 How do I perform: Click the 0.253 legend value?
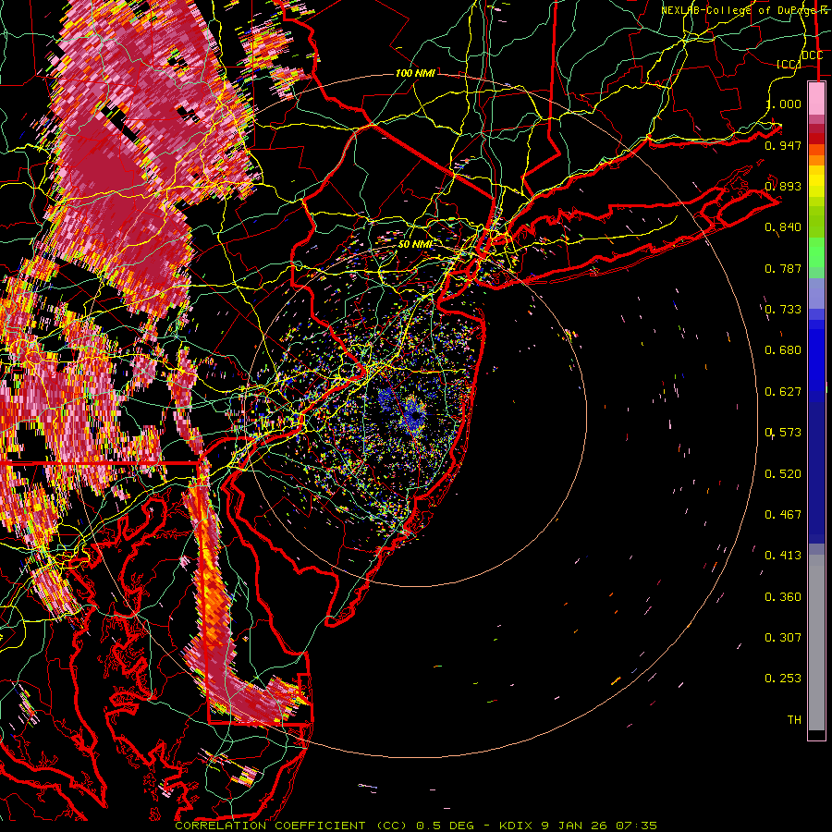click(x=783, y=679)
